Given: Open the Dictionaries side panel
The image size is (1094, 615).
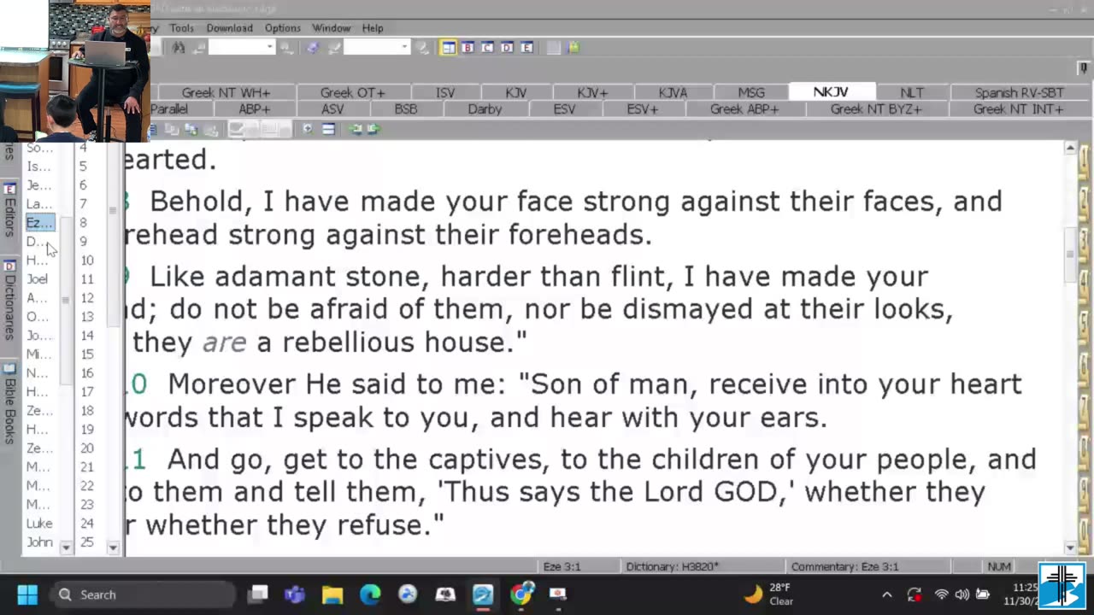Looking at the screenshot, I should (9, 300).
